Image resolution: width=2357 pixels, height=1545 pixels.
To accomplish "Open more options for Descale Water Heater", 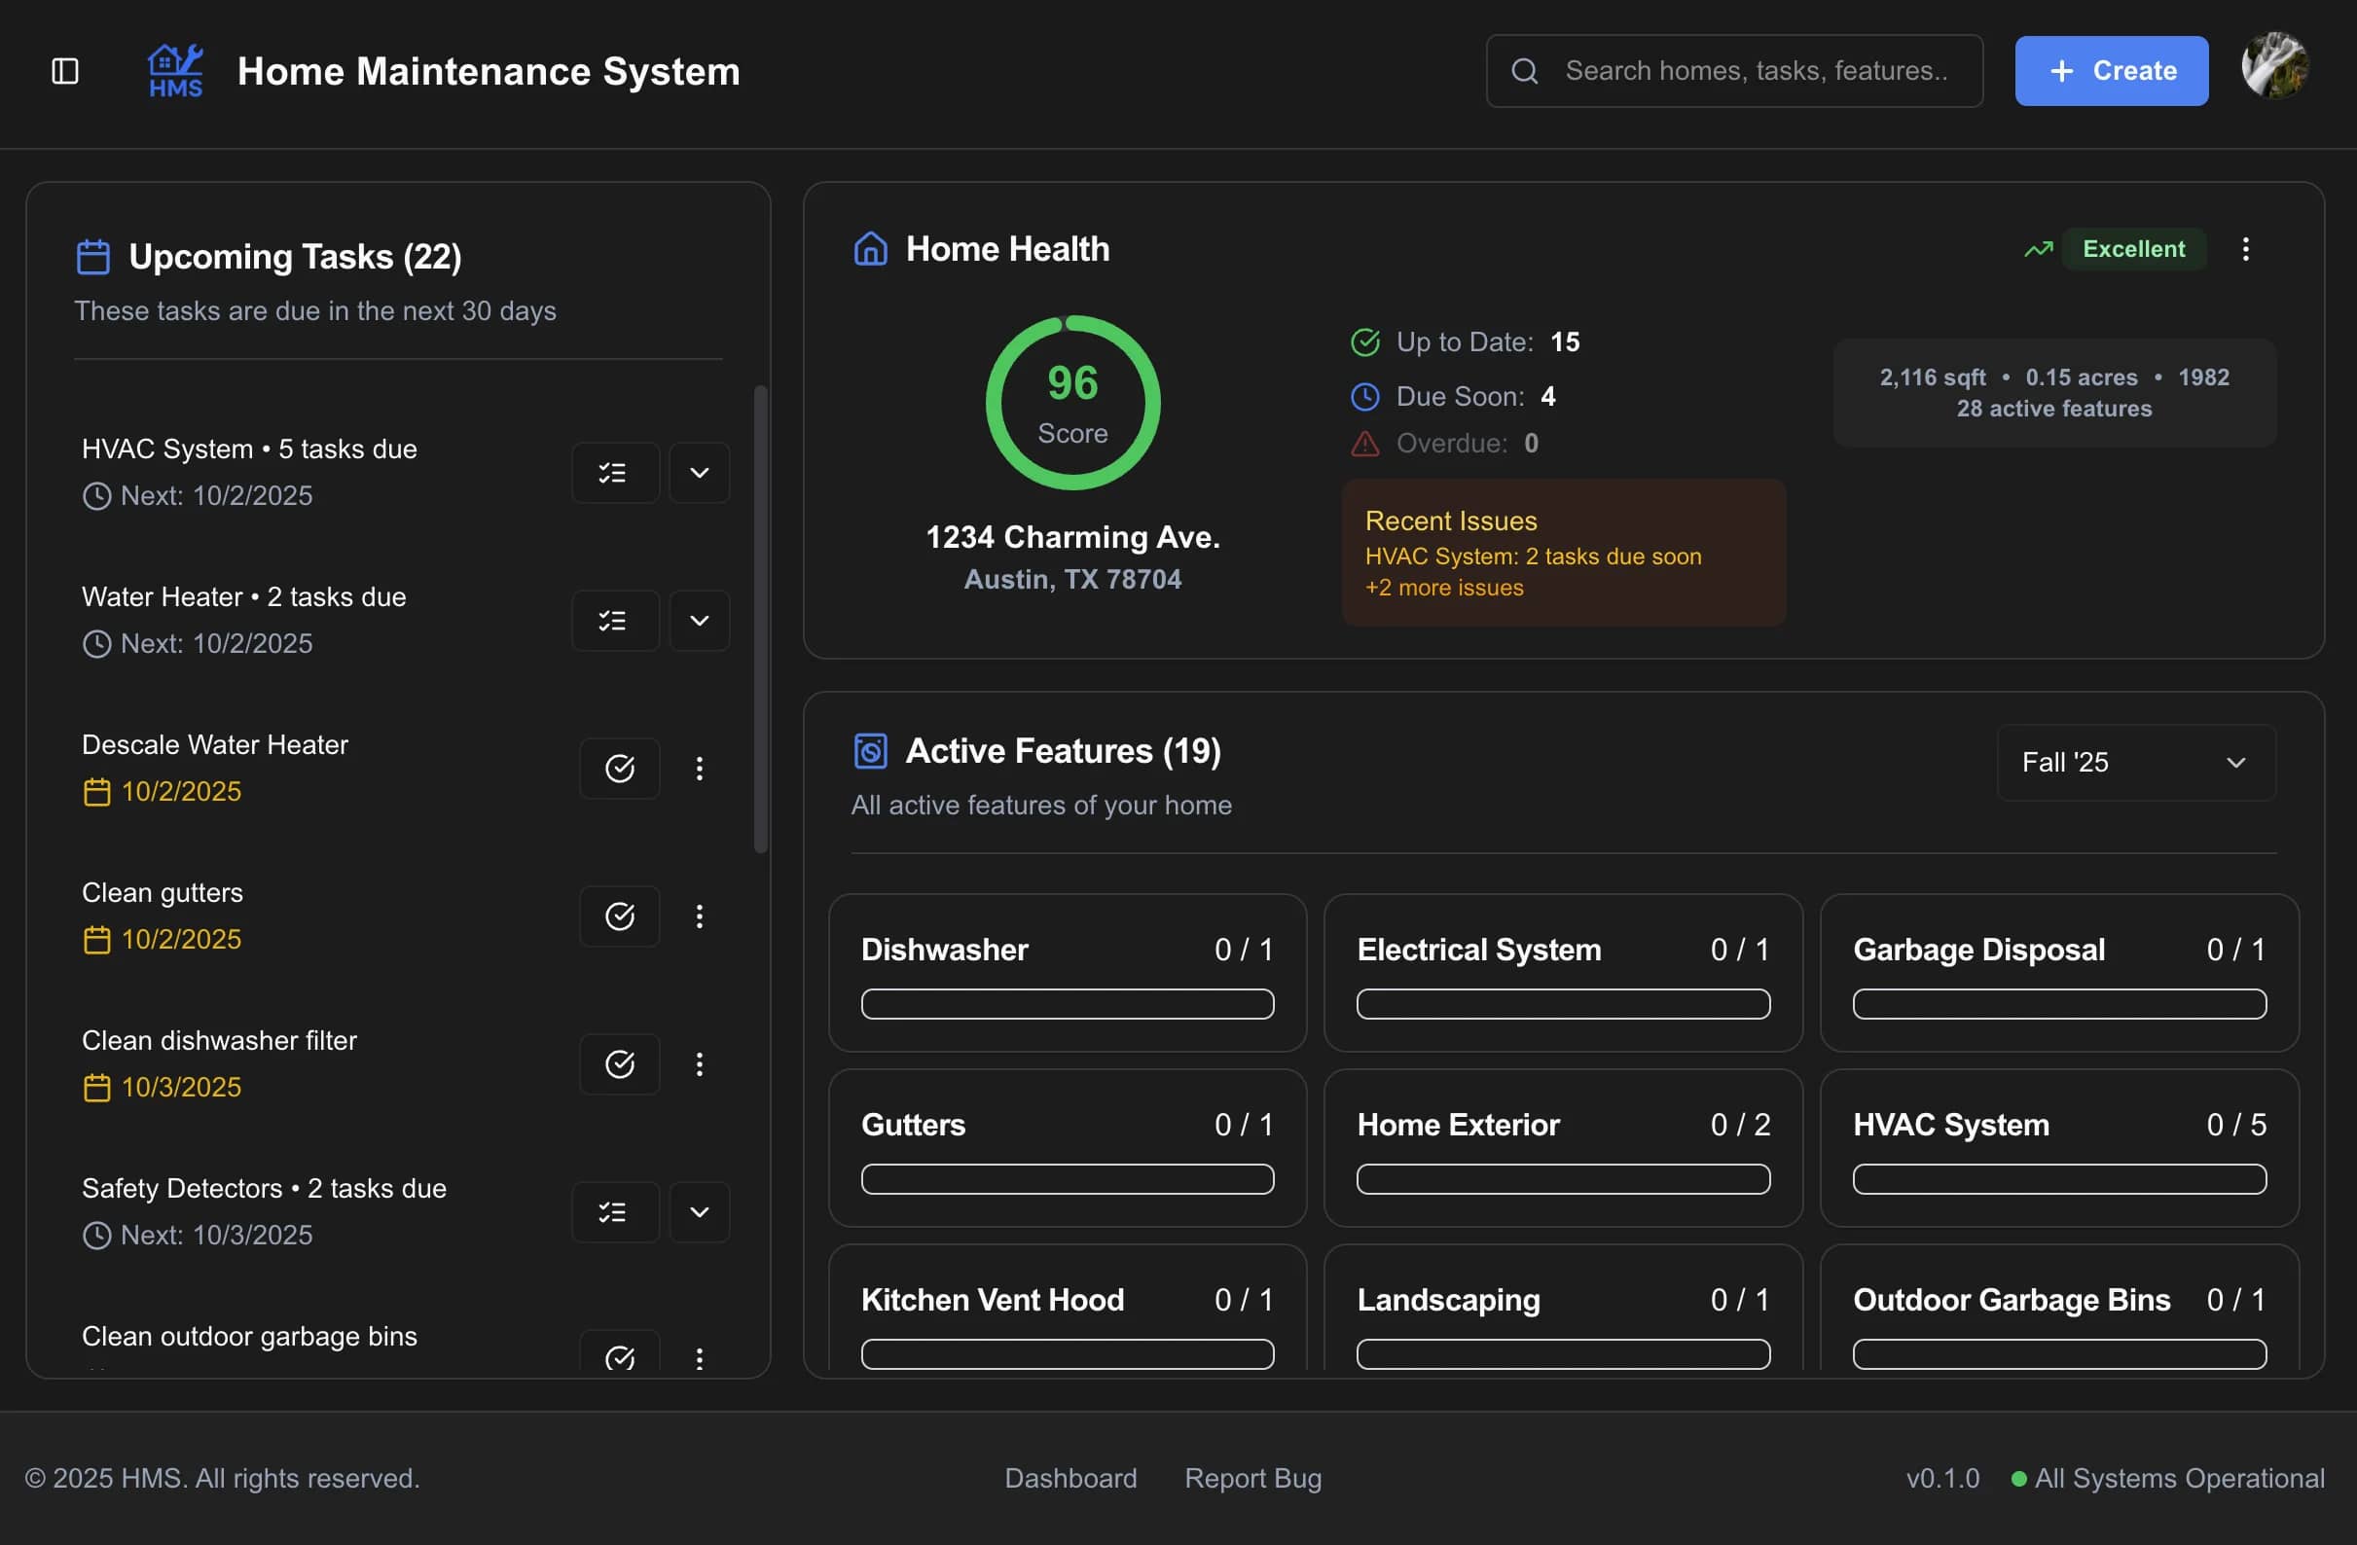I will point(699,769).
